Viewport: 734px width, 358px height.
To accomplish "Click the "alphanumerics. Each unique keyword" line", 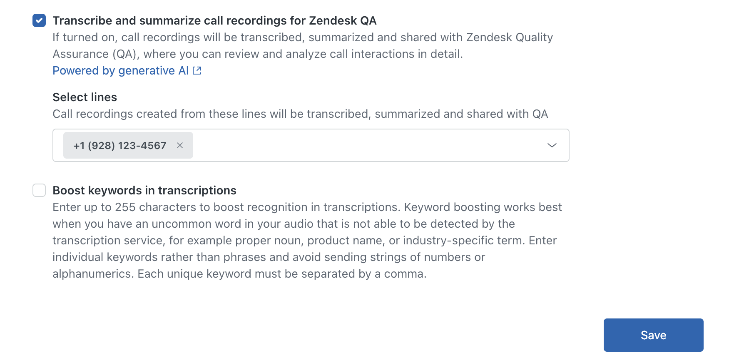I will pyautogui.click(x=239, y=274).
